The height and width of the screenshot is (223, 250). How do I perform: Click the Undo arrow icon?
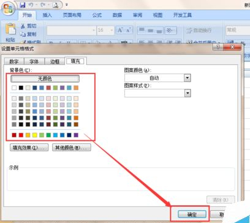point(31,5)
